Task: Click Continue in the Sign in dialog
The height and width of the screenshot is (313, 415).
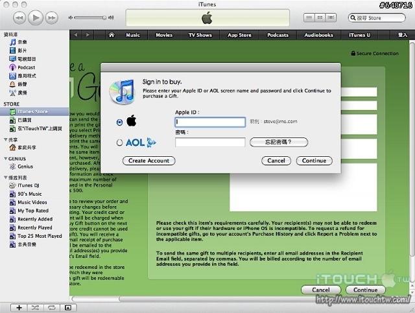Action: [314, 161]
